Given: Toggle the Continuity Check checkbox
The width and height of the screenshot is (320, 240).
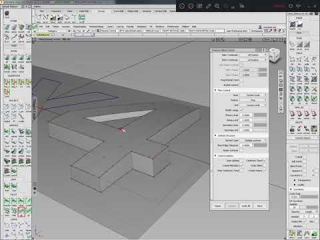Looking at the screenshot, I should [265, 161].
